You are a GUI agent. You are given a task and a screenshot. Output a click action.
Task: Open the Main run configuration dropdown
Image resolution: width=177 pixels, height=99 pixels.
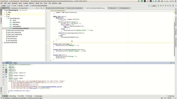click(154, 5)
